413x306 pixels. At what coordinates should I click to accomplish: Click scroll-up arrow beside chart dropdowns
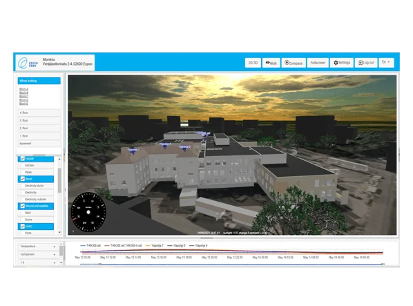[61, 244]
